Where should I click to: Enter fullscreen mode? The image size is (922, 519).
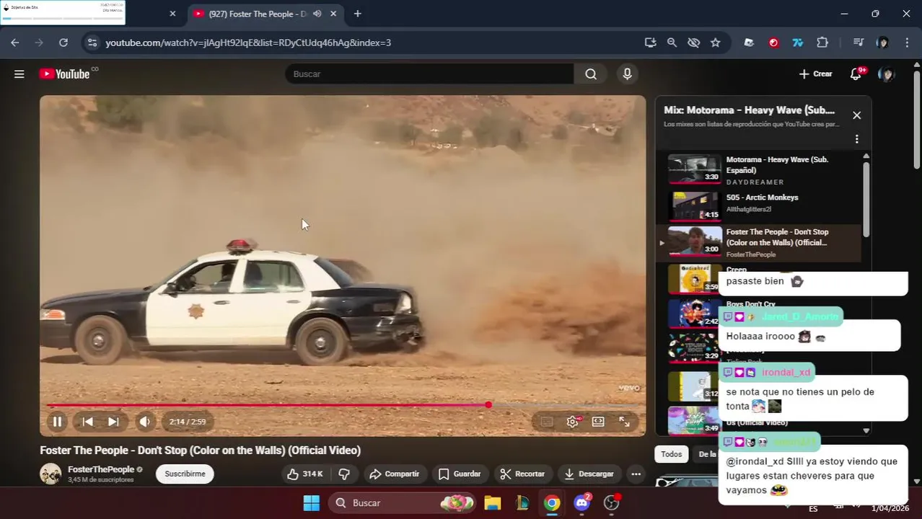[x=625, y=422]
